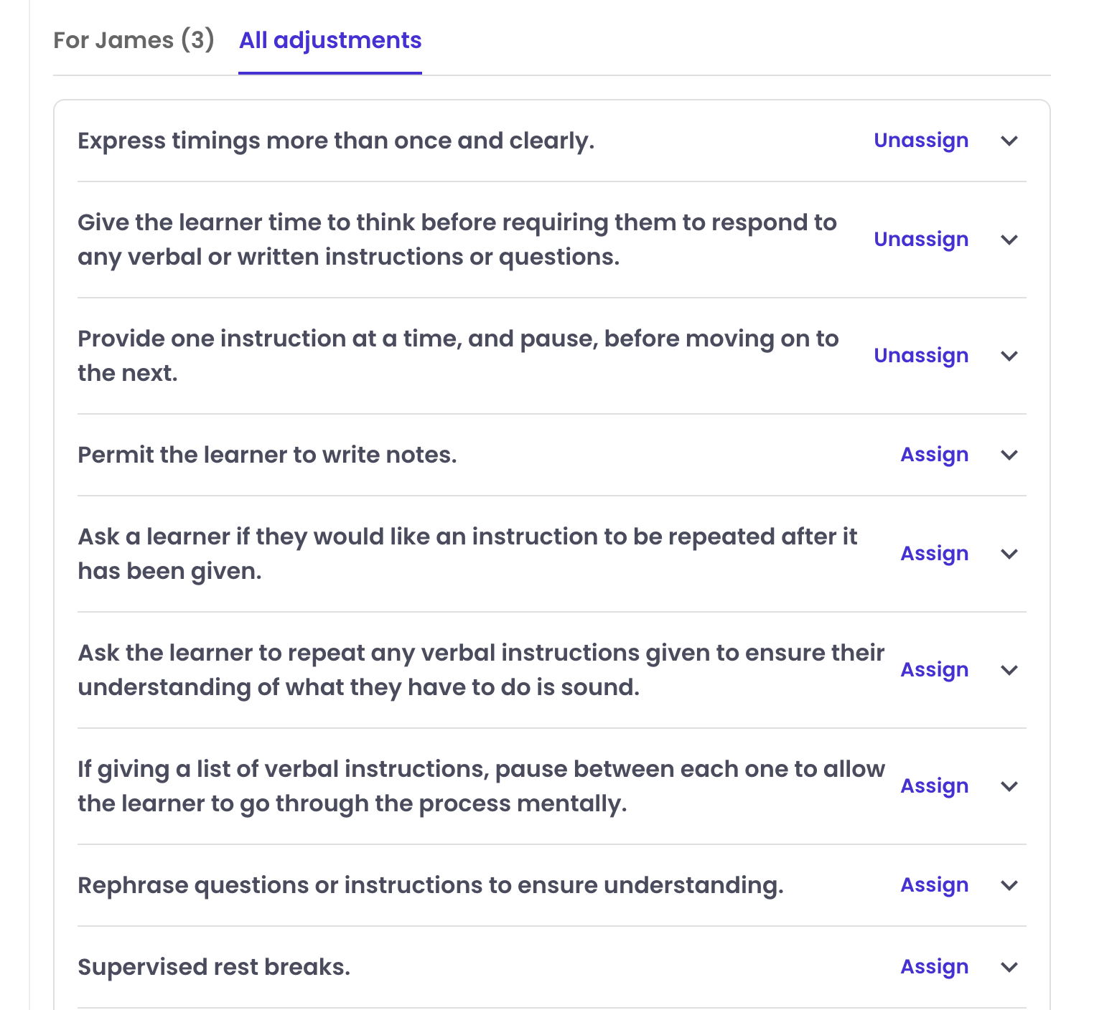Assign 'Supervised rest breaks' adjustment
This screenshot has height=1010, width=1117.
pos(934,967)
